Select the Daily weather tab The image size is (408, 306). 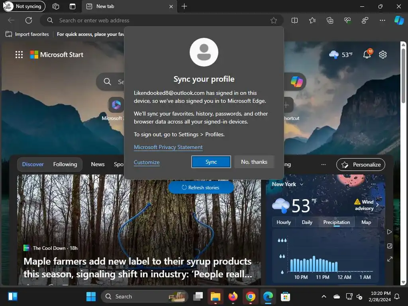pos(307,222)
